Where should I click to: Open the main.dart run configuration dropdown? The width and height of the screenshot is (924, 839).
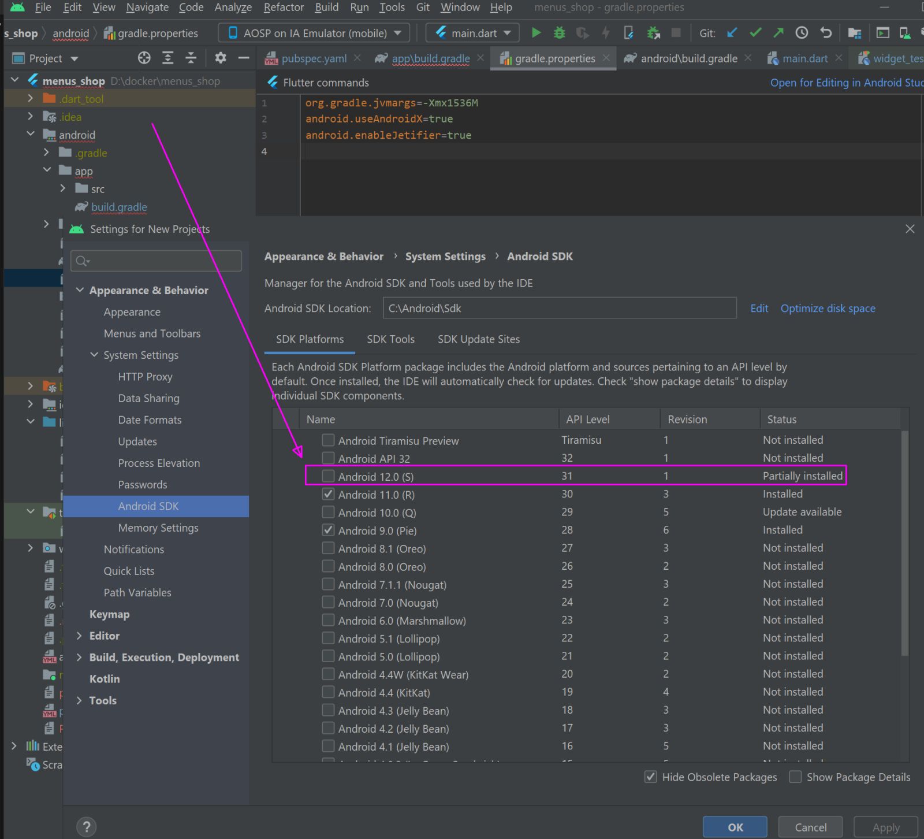pyautogui.click(x=472, y=33)
